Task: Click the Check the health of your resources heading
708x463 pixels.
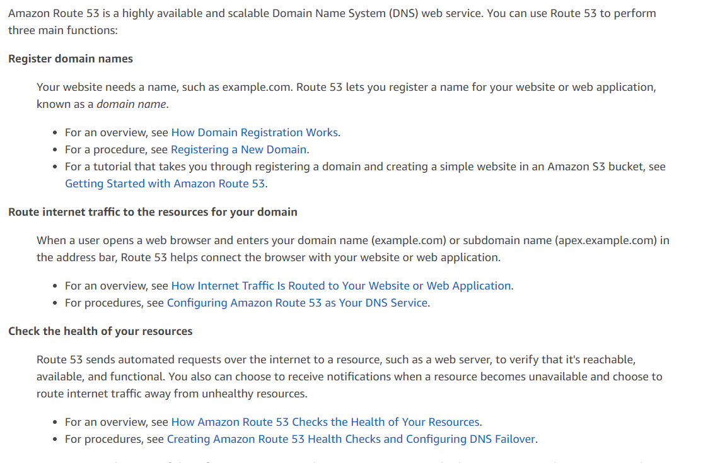Action: 100,332
